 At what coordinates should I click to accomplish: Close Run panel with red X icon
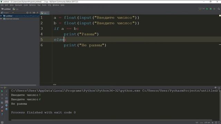(x=2, y=111)
